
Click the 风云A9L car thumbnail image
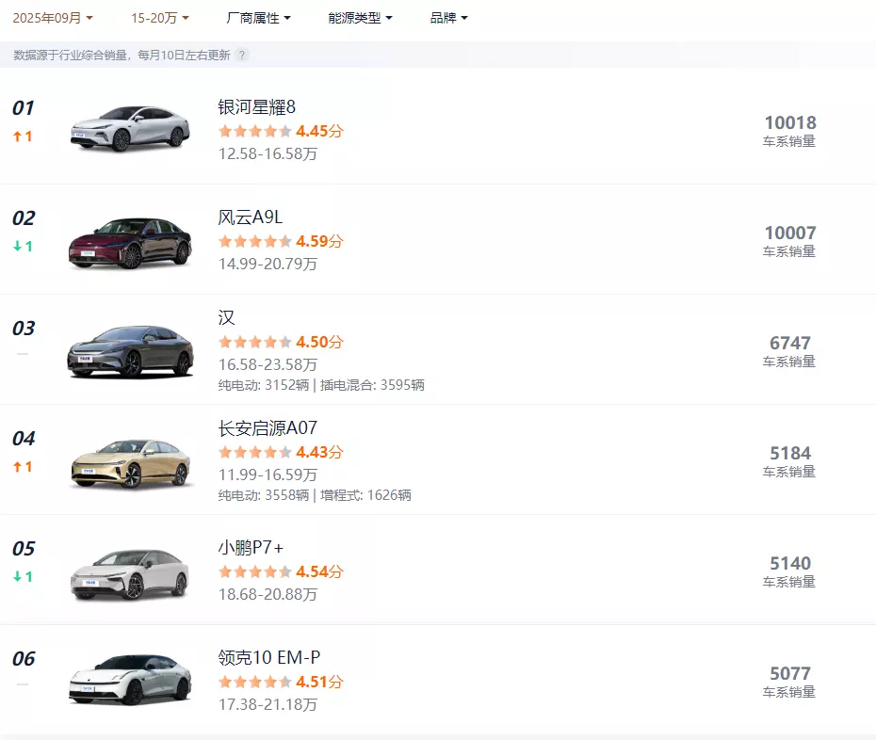click(x=129, y=238)
